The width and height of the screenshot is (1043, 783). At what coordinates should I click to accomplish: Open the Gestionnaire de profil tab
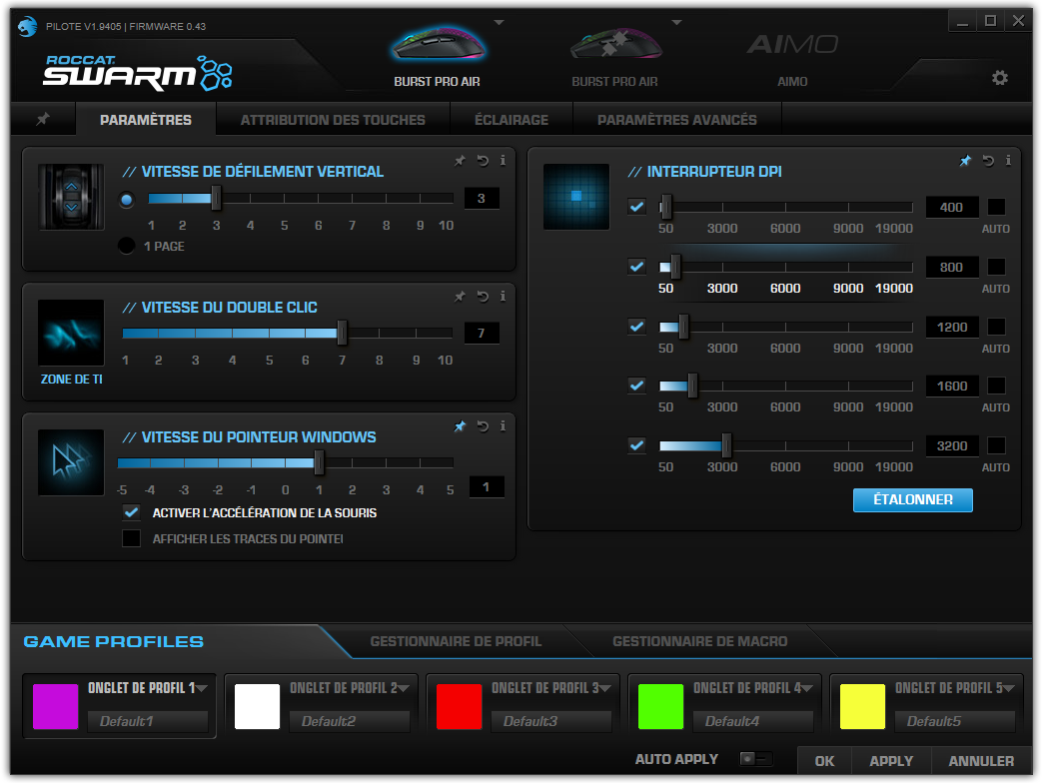pyautogui.click(x=456, y=641)
